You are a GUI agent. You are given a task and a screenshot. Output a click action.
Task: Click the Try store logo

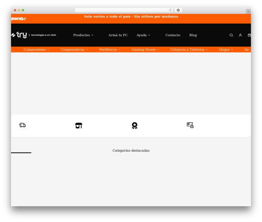(x=19, y=35)
